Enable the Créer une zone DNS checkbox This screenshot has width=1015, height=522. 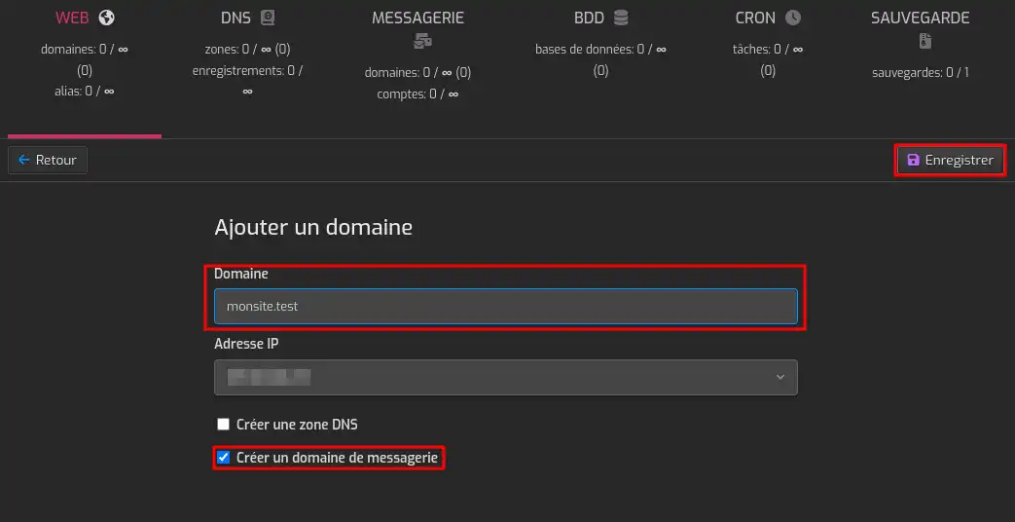pyautogui.click(x=223, y=425)
